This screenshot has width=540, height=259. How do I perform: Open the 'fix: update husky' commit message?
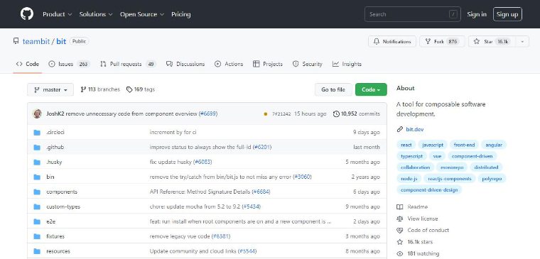click(171, 162)
